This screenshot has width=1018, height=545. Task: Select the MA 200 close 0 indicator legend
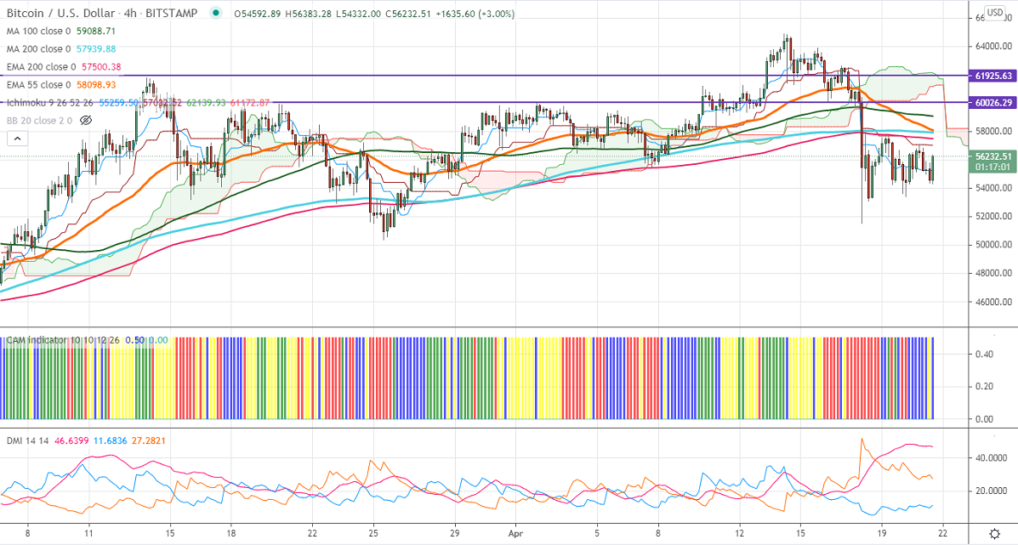[x=39, y=48]
